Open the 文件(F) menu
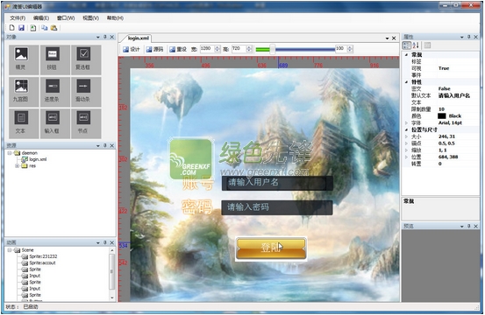 pos(18,18)
